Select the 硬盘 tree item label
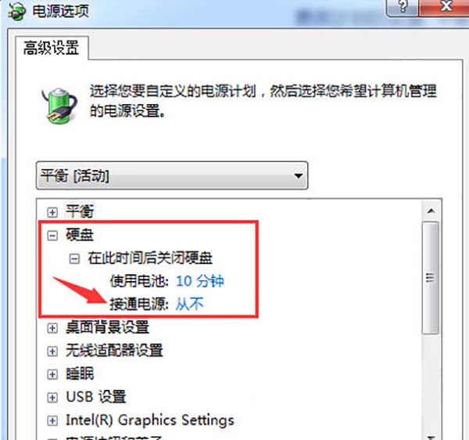 pyautogui.click(x=80, y=235)
